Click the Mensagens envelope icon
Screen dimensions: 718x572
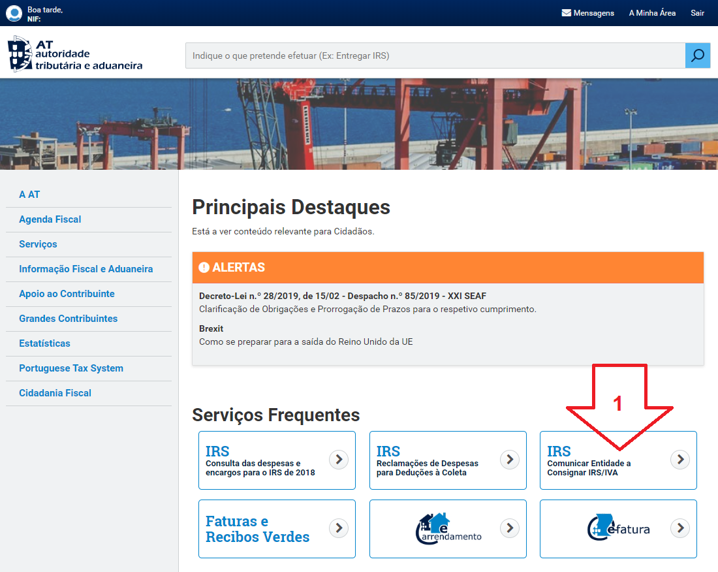566,13
